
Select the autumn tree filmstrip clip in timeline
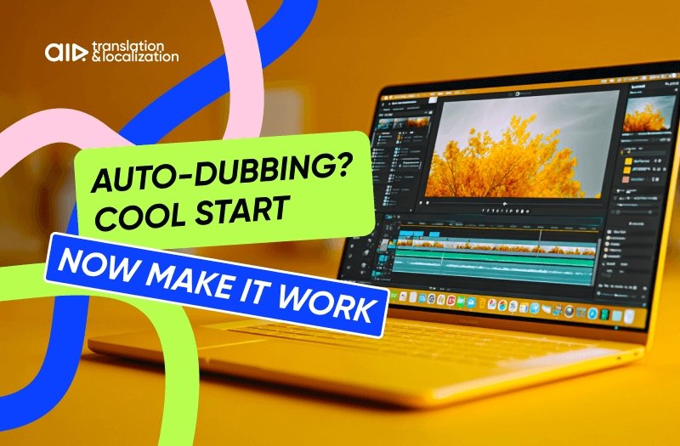[496, 248]
